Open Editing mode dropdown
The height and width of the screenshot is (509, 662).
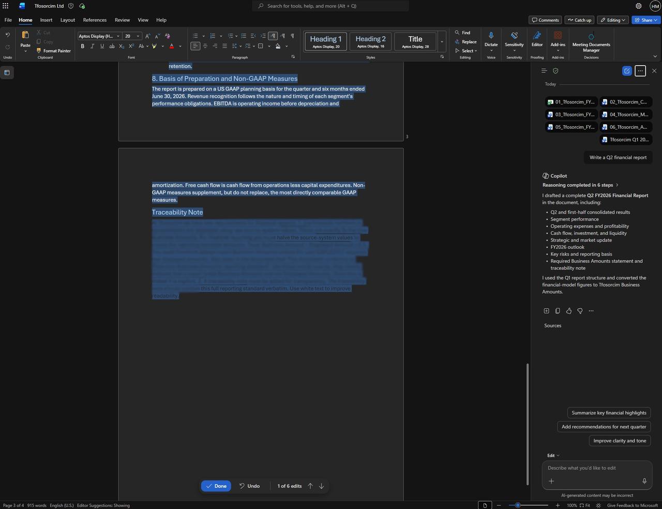[x=613, y=20]
